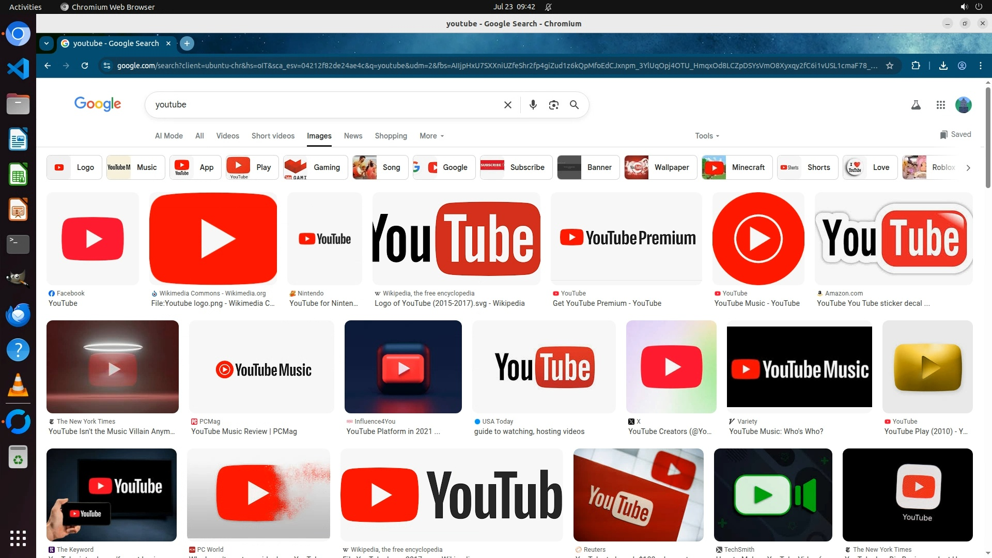Open Search Labs flask icon
This screenshot has width=992, height=558.
coord(916,105)
